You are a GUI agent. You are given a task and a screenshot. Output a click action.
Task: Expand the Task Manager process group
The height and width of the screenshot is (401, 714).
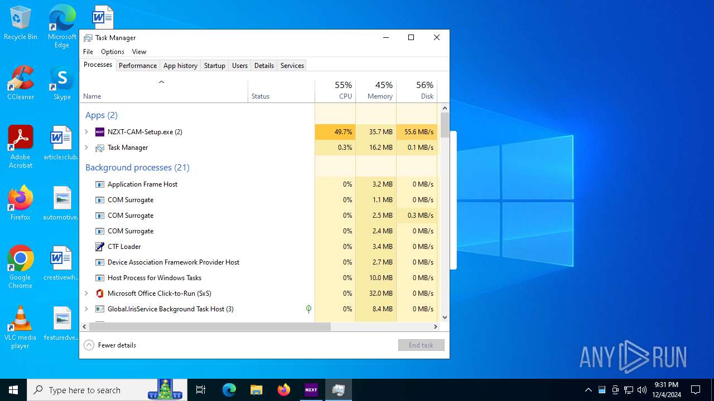point(86,148)
